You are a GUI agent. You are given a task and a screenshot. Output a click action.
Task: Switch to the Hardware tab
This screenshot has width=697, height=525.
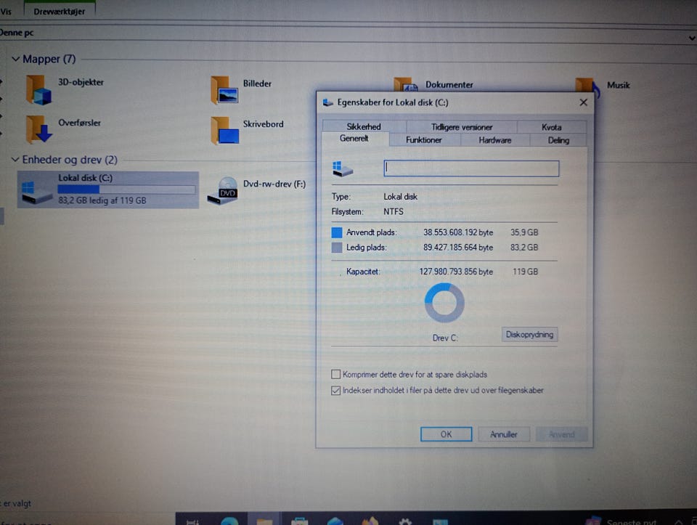coord(494,140)
